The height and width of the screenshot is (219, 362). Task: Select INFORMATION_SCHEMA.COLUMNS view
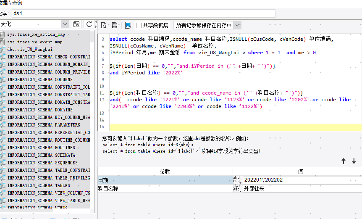tap(40, 79)
